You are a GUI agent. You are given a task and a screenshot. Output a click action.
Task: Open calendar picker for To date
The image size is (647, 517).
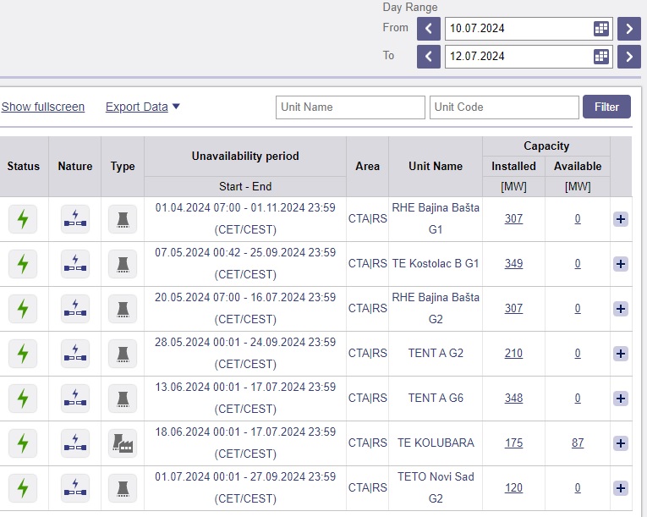(601, 57)
